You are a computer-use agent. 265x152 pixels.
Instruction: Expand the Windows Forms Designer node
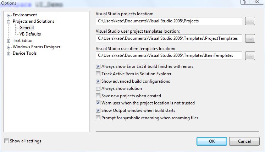click(x=9, y=47)
